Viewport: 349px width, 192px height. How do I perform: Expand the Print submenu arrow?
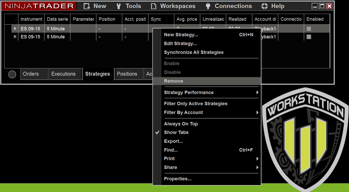pos(257,159)
